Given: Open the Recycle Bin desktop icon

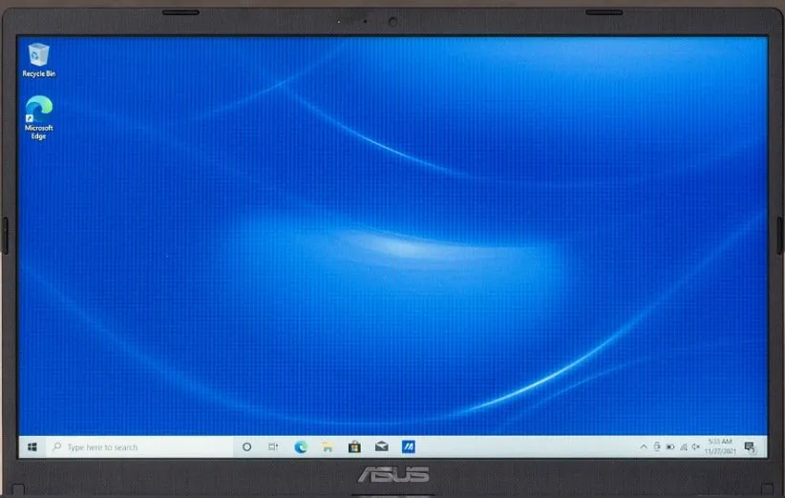Looking at the screenshot, I should pos(39,57).
